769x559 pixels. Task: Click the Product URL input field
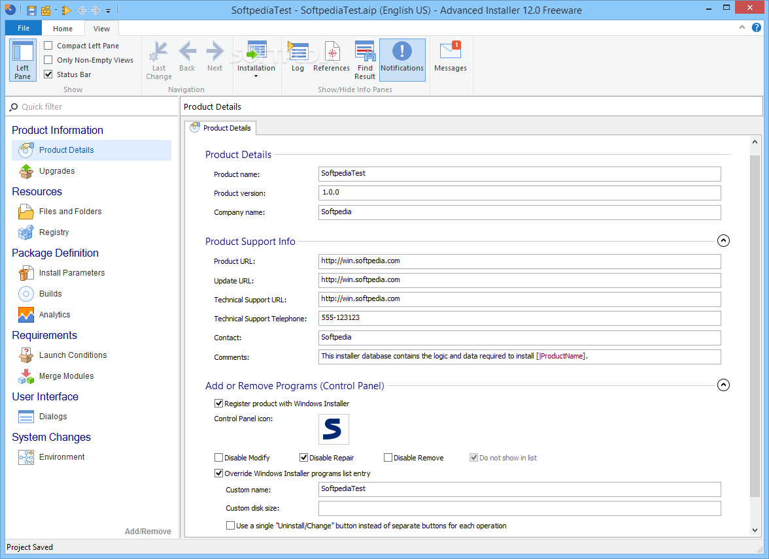click(x=519, y=261)
